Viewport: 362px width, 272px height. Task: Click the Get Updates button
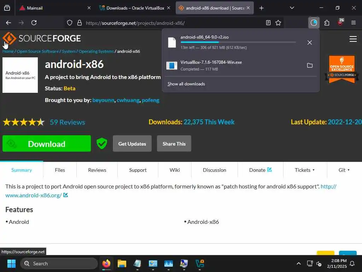132,144
